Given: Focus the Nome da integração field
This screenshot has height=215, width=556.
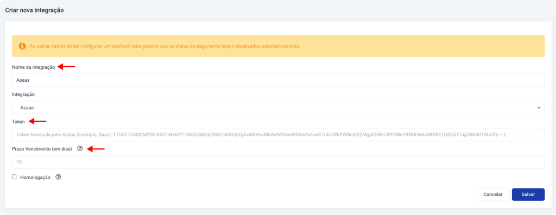Looking at the screenshot, I should pyautogui.click(x=278, y=80).
